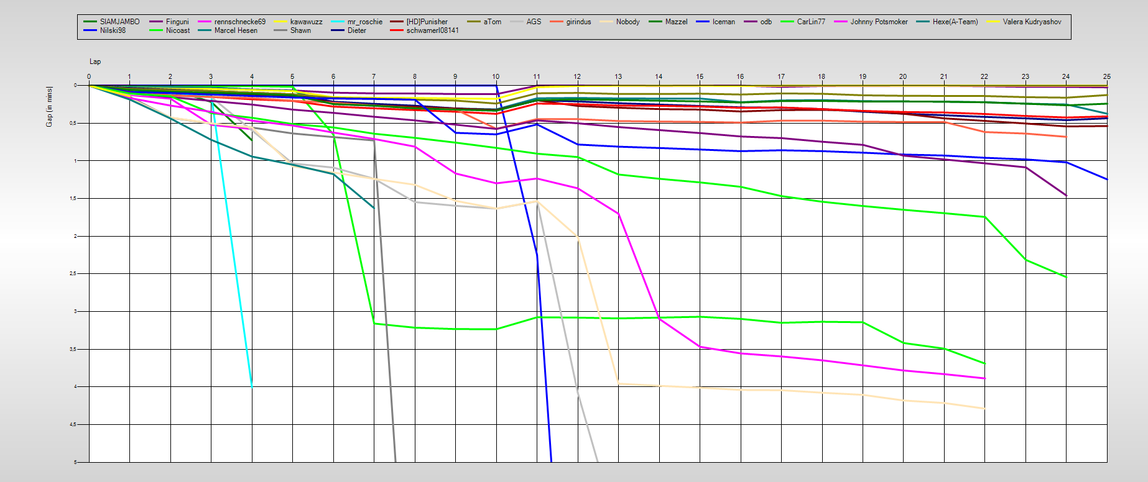Click girindus in the legend
This screenshot has width=1148, height=482.
coord(578,22)
